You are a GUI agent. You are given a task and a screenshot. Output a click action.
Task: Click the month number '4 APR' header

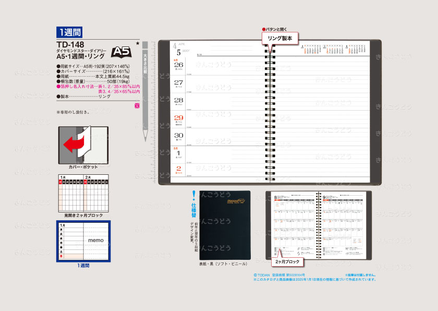179,45
